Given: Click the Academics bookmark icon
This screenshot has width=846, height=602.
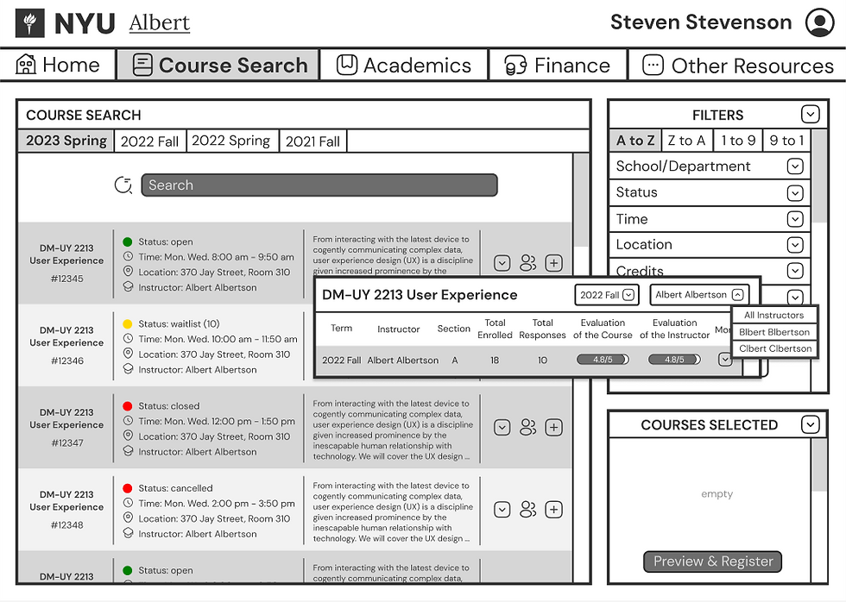Looking at the screenshot, I should (347, 65).
